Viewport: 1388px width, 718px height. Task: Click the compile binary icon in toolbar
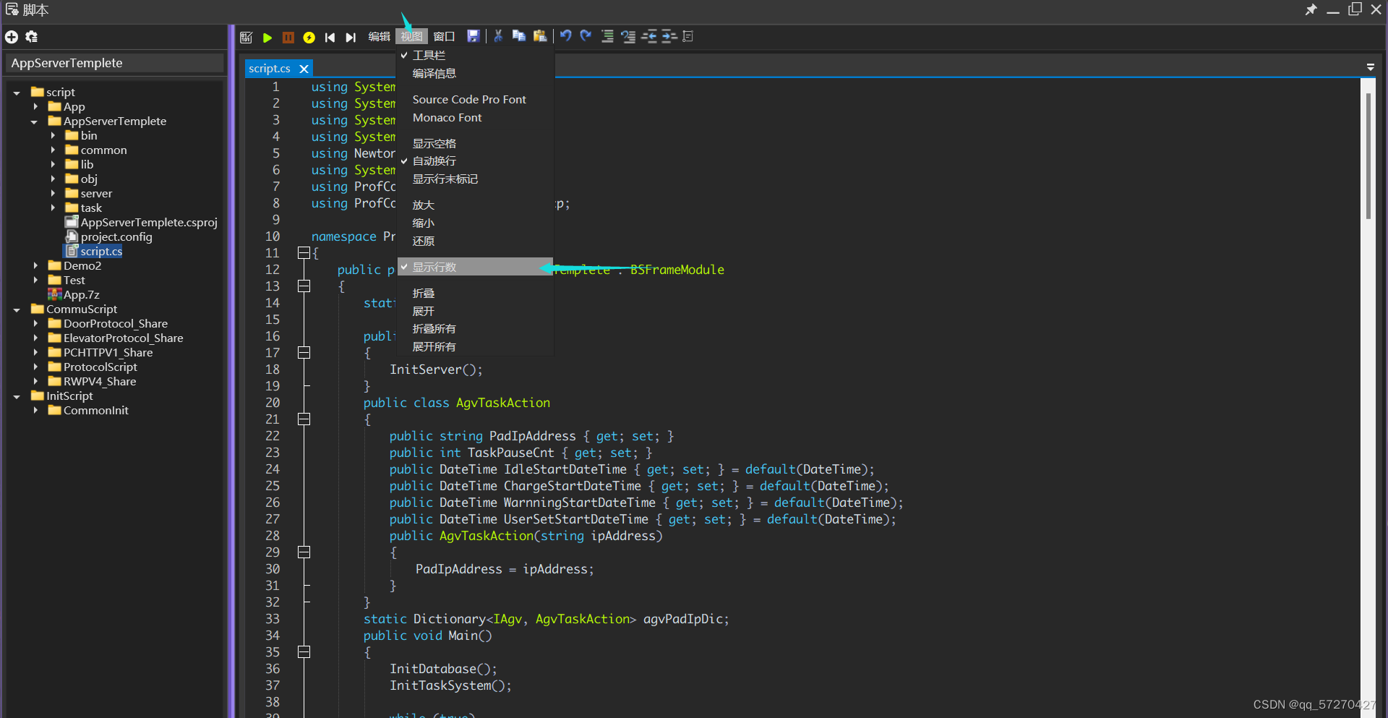[x=247, y=37]
